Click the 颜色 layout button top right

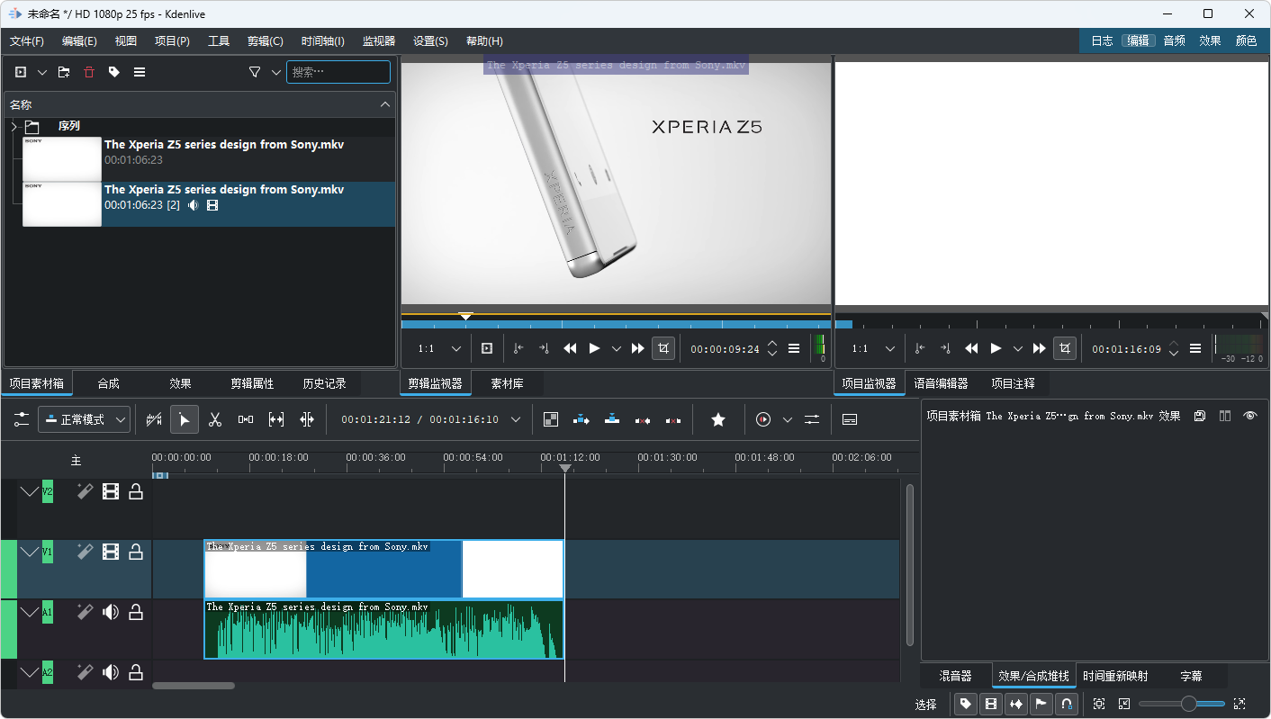coord(1246,40)
